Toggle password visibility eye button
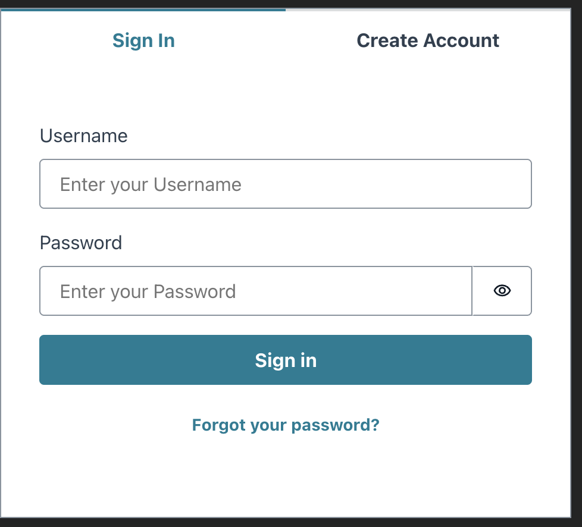 (x=502, y=291)
